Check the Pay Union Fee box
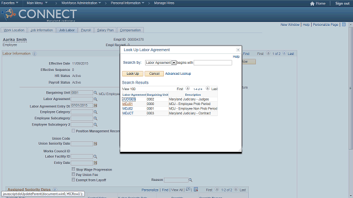The height and width of the screenshot is (198, 353). click(x=73, y=174)
